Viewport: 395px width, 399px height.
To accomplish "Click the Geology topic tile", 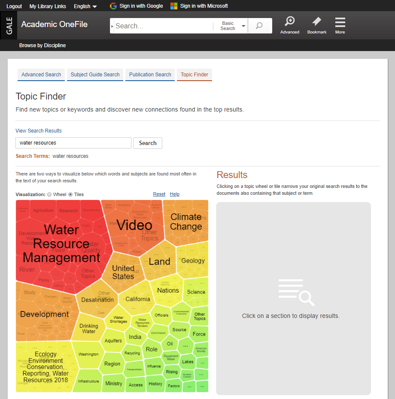I will pyautogui.click(x=193, y=261).
